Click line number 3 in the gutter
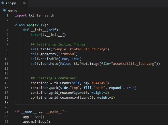Viewport: 168px width, 125px height. [x=7, y=25]
